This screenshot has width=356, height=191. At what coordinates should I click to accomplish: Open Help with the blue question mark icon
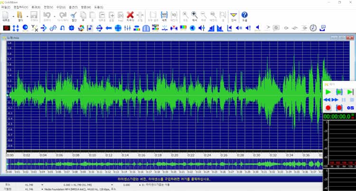click(244, 16)
